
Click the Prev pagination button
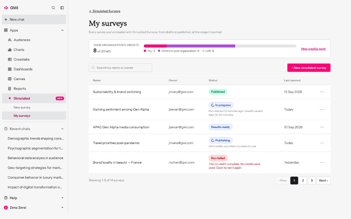pyautogui.click(x=282, y=181)
